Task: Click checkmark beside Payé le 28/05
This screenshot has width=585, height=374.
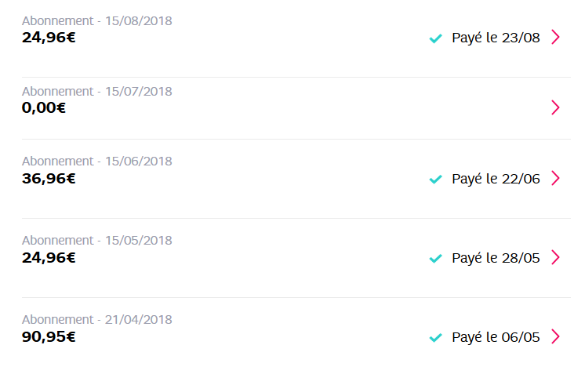Action: 436,258
